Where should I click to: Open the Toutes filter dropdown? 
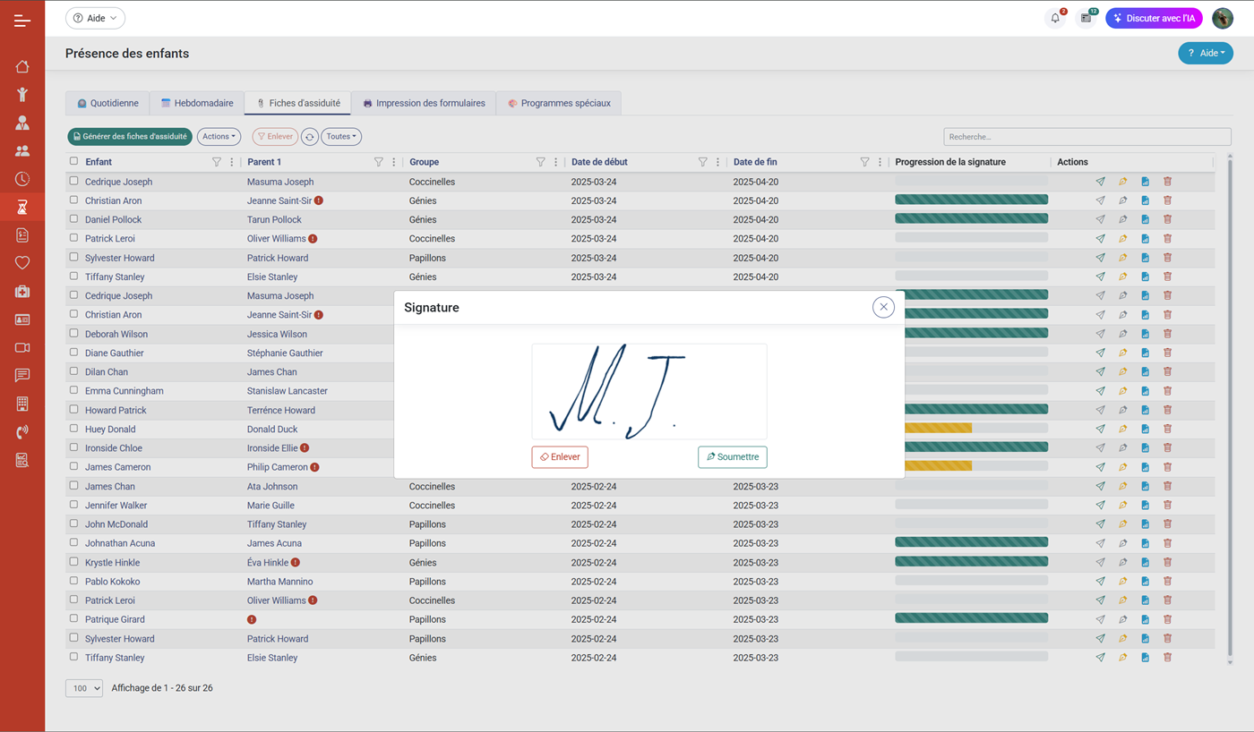click(x=341, y=137)
